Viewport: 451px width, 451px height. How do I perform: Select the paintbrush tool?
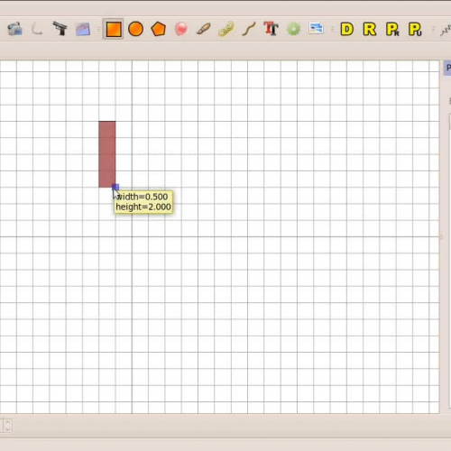[x=204, y=29]
